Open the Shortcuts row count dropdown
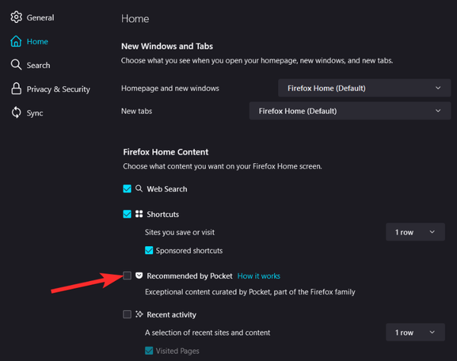The height and width of the screenshot is (361, 457). coord(415,232)
